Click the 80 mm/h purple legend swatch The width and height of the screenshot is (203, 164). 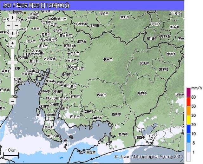click(x=188, y=92)
